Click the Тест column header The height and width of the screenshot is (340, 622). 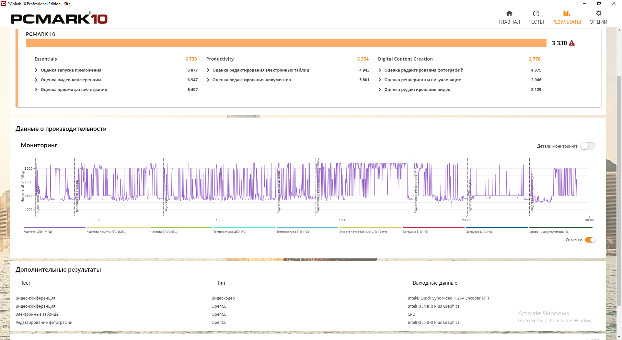point(26,283)
